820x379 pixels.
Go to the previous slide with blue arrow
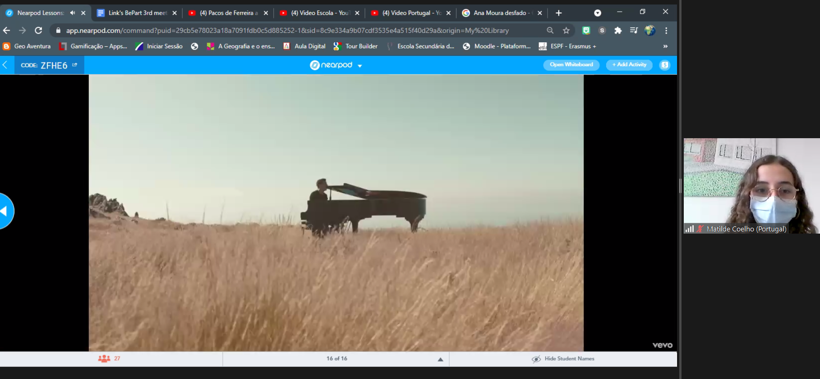coord(6,211)
